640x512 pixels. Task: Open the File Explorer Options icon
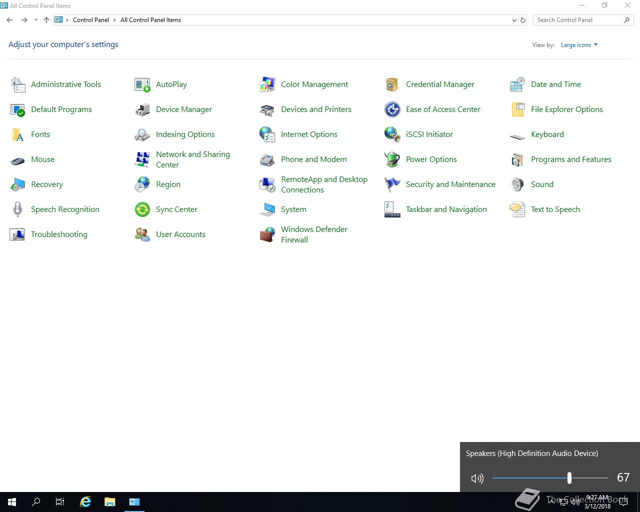(x=517, y=109)
